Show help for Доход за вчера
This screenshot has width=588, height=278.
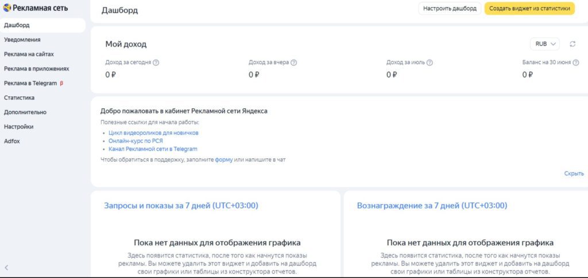coord(293,62)
